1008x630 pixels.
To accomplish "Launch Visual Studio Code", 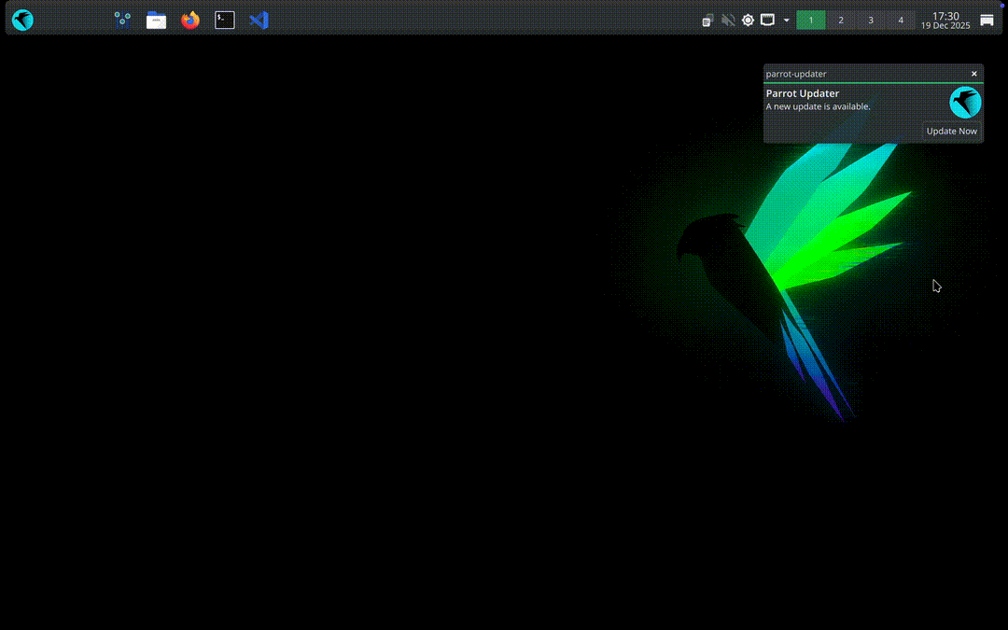I will 259,20.
